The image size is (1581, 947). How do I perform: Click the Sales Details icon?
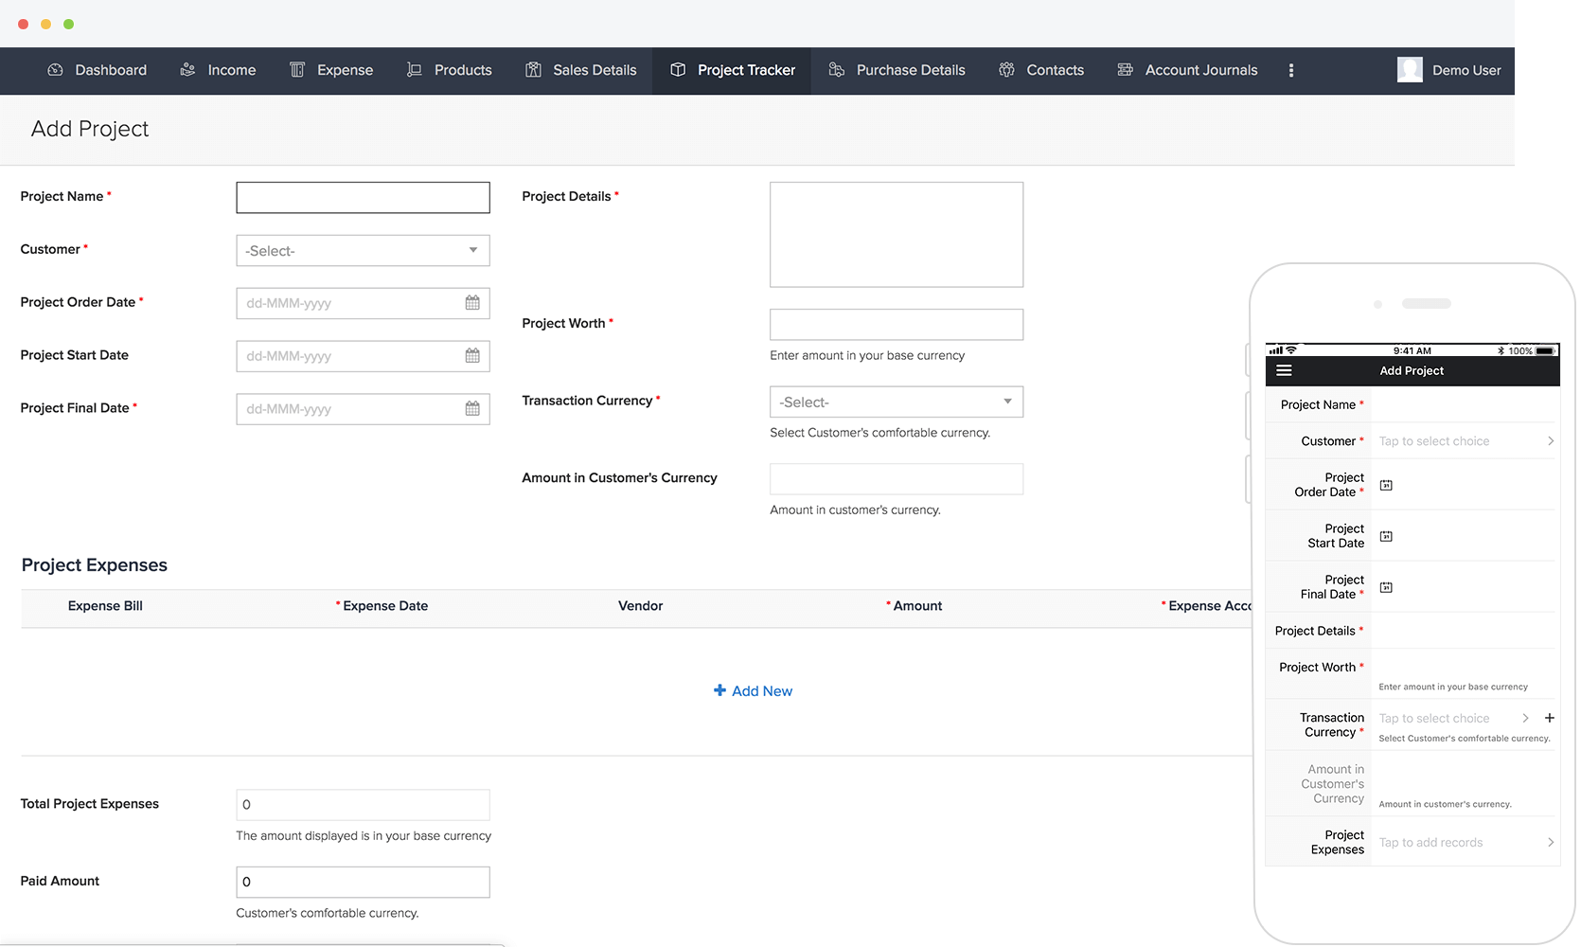534,70
